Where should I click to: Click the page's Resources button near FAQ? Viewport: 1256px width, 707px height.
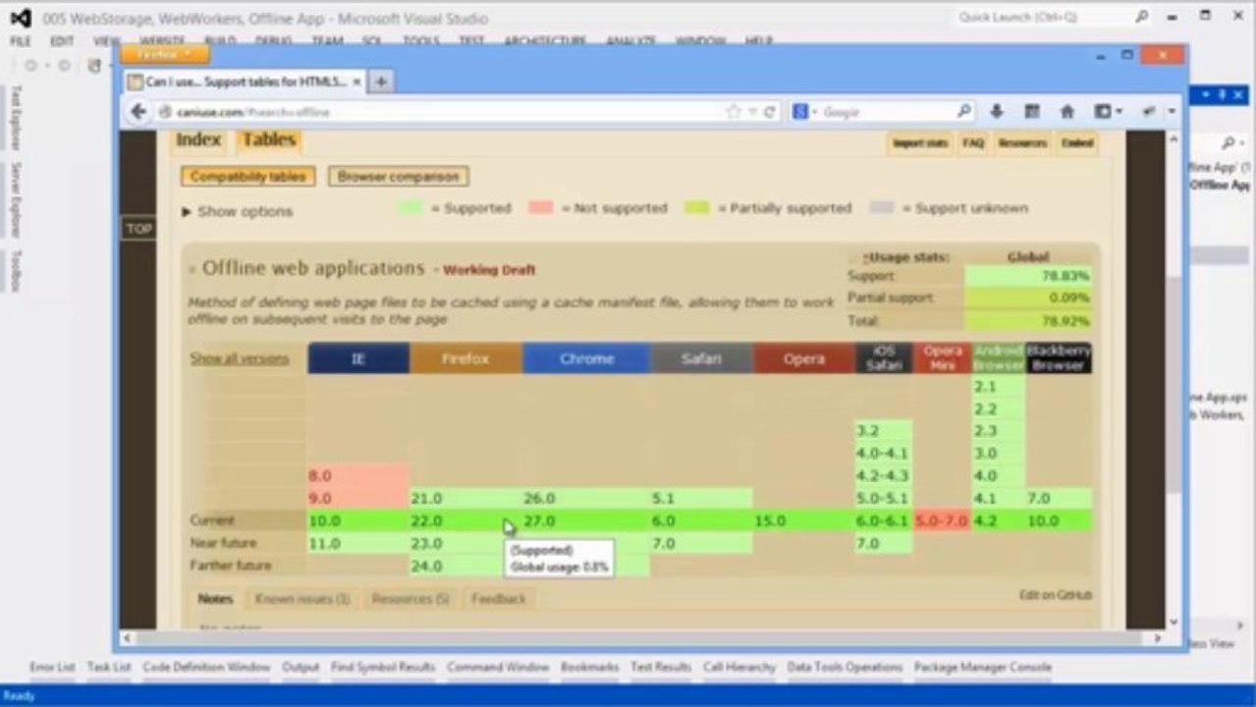1022,143
